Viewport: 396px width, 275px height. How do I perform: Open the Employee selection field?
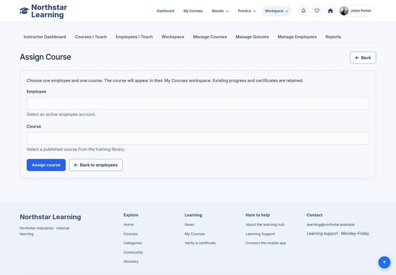[198, 103]
